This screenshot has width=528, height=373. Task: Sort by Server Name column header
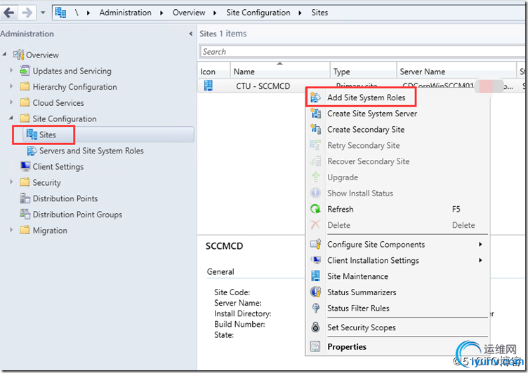(x=456, y=71)
